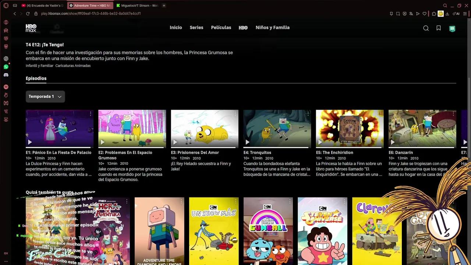The height and width of the screenshot is (265, 471).
Task: Open Series in the navigation bar
Action: [x=196, y=28]
